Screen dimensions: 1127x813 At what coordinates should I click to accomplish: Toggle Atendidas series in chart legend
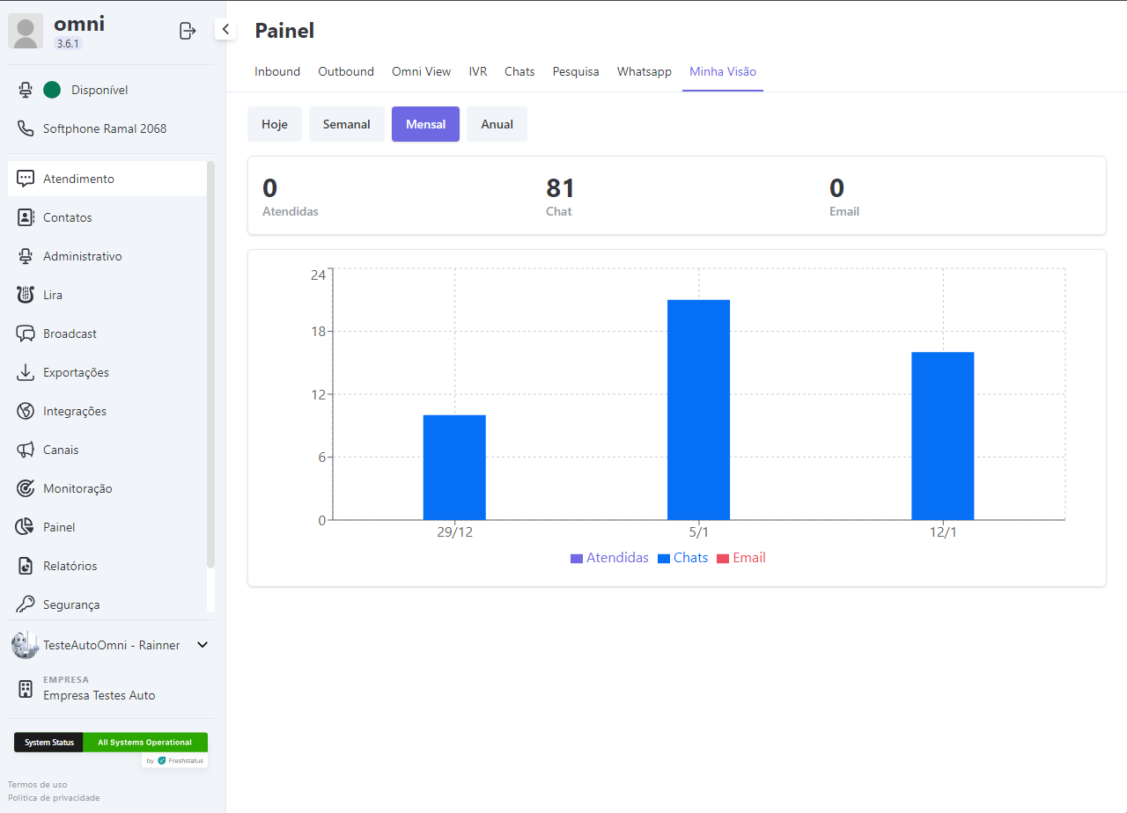[x=609, y=558]
